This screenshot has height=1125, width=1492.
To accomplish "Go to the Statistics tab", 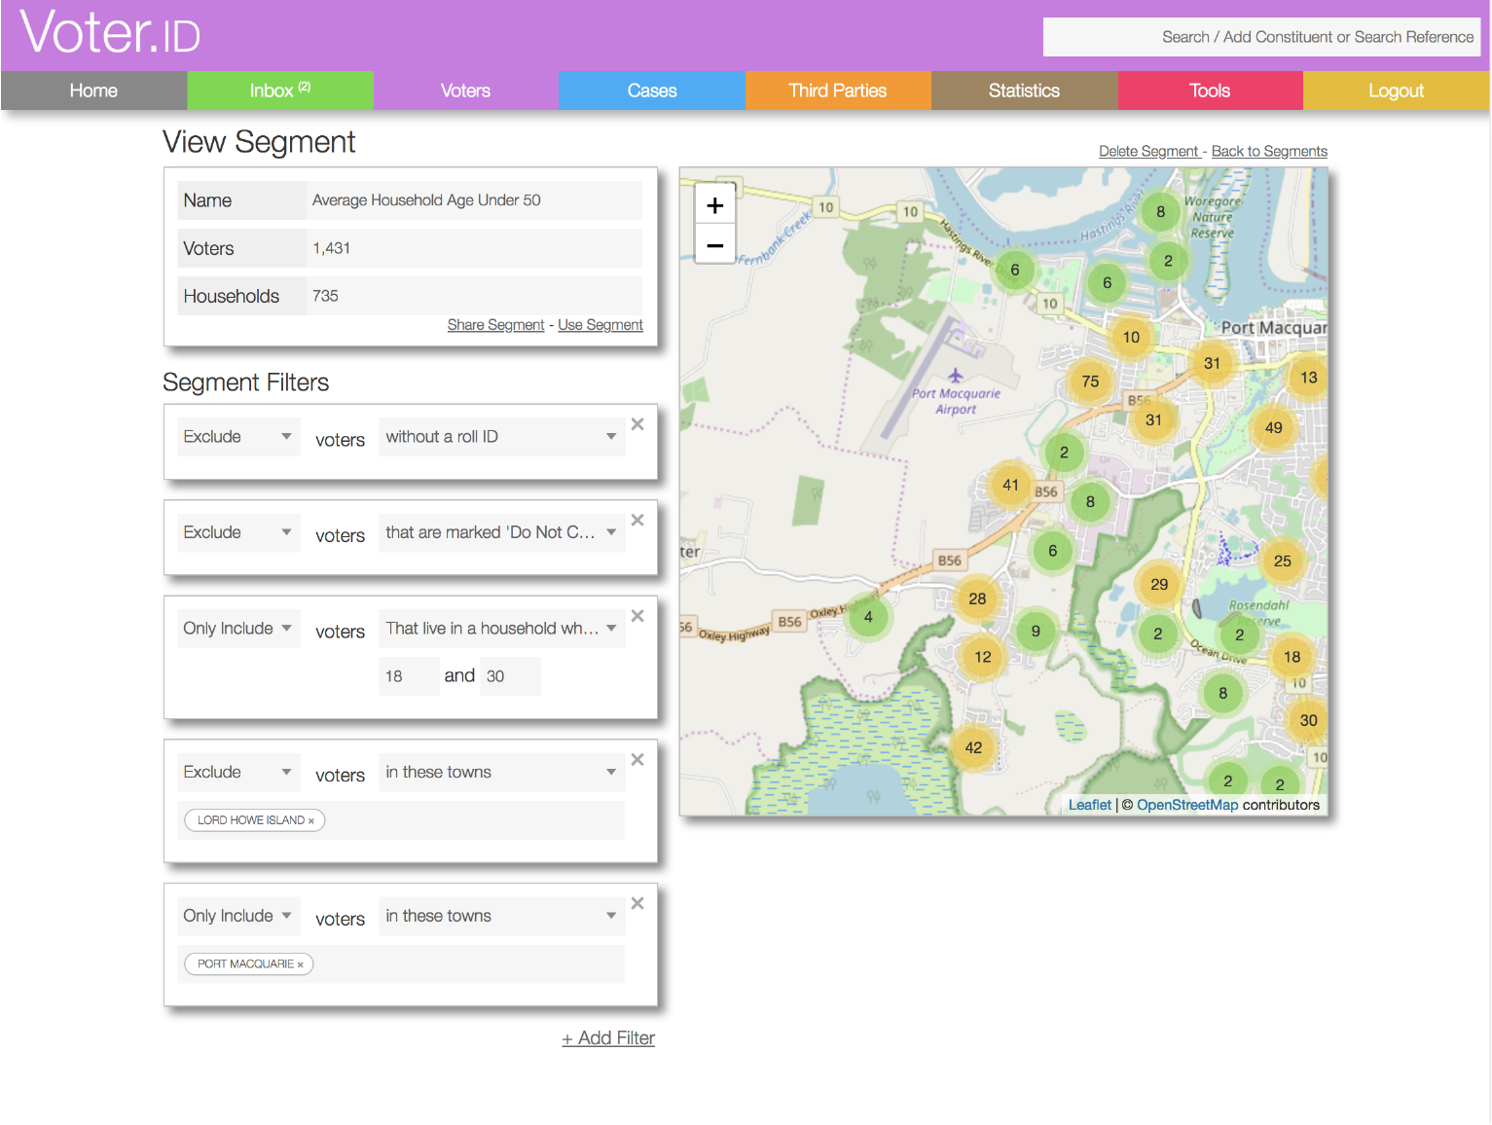I will pyautogui.click(x=1024, y=91).
